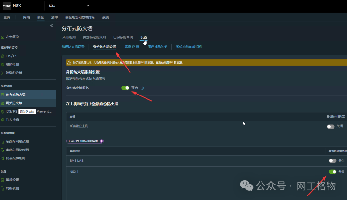Click the 所有独立主机 row text

coord(79,126)
